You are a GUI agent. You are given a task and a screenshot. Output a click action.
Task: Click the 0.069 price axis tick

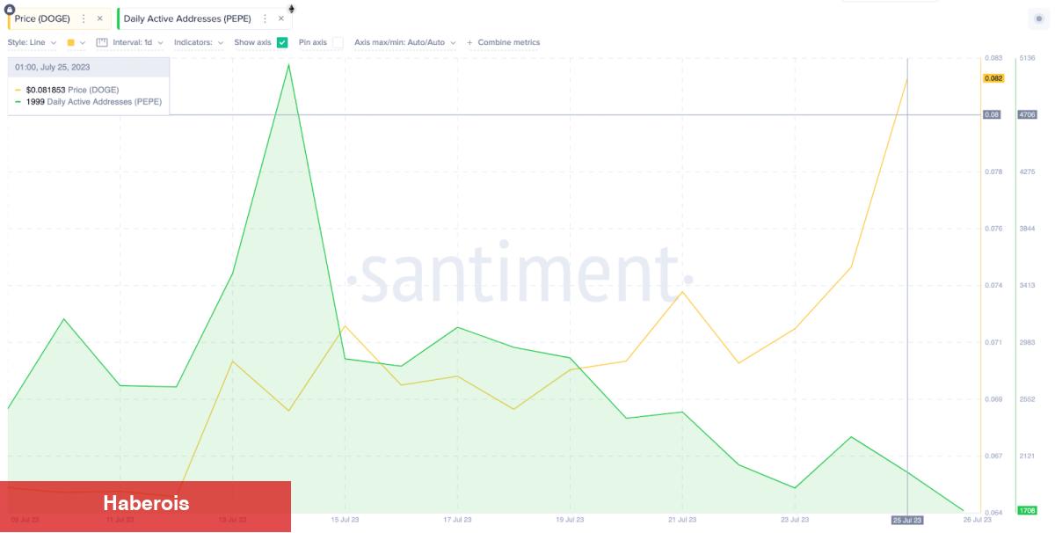[x=993, y=399]
